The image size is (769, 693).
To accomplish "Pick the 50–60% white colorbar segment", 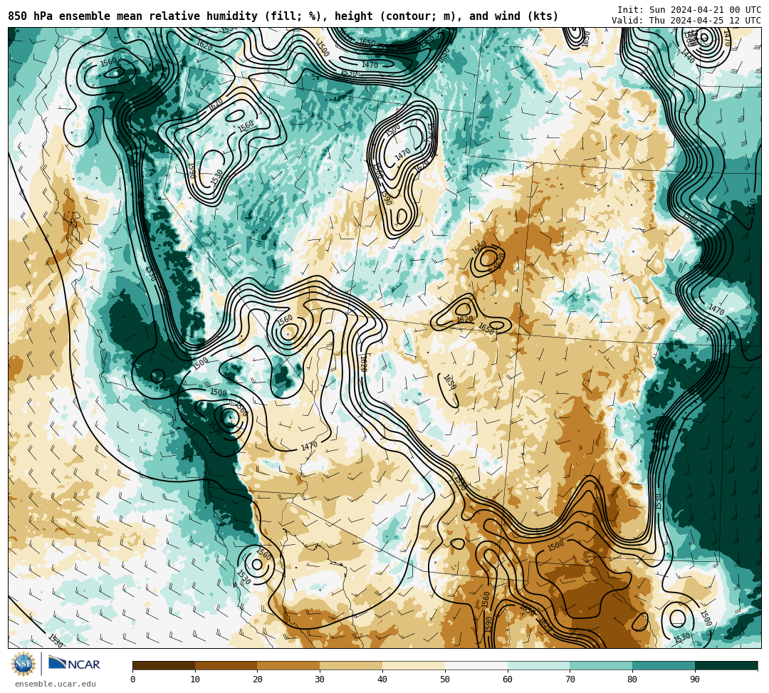I will 476,665.
